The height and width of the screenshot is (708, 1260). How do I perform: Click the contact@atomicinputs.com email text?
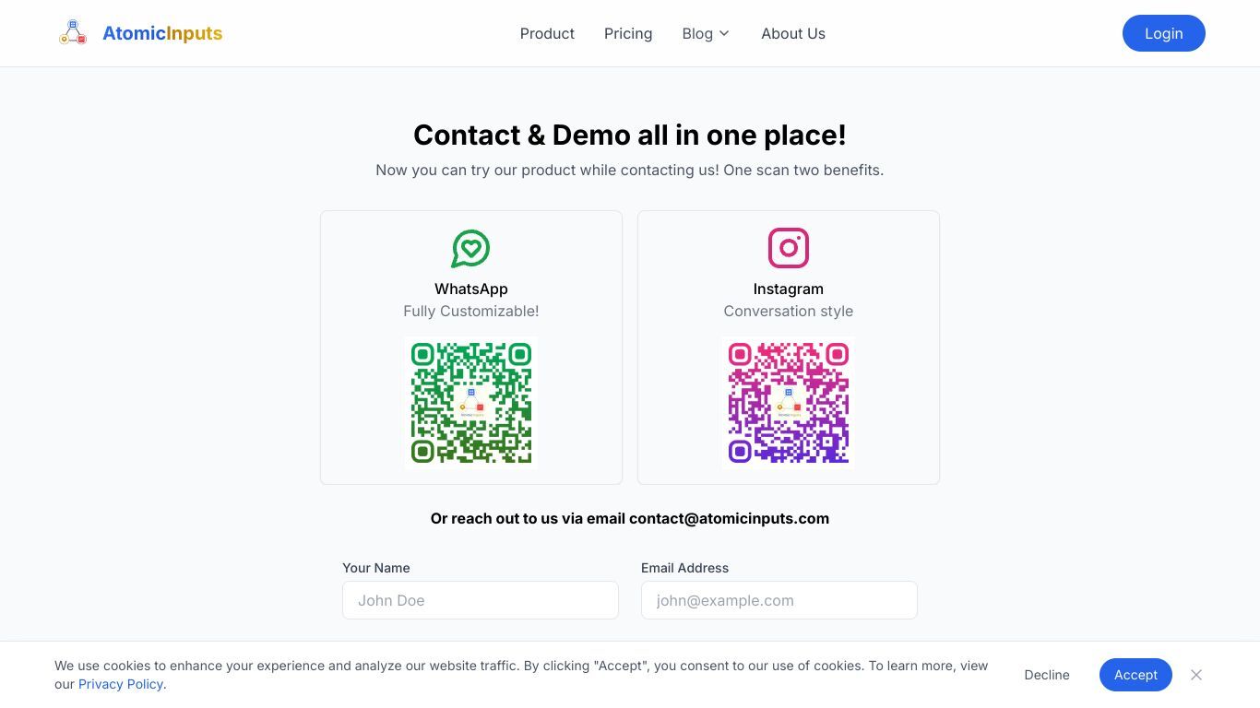click(729, 518)
